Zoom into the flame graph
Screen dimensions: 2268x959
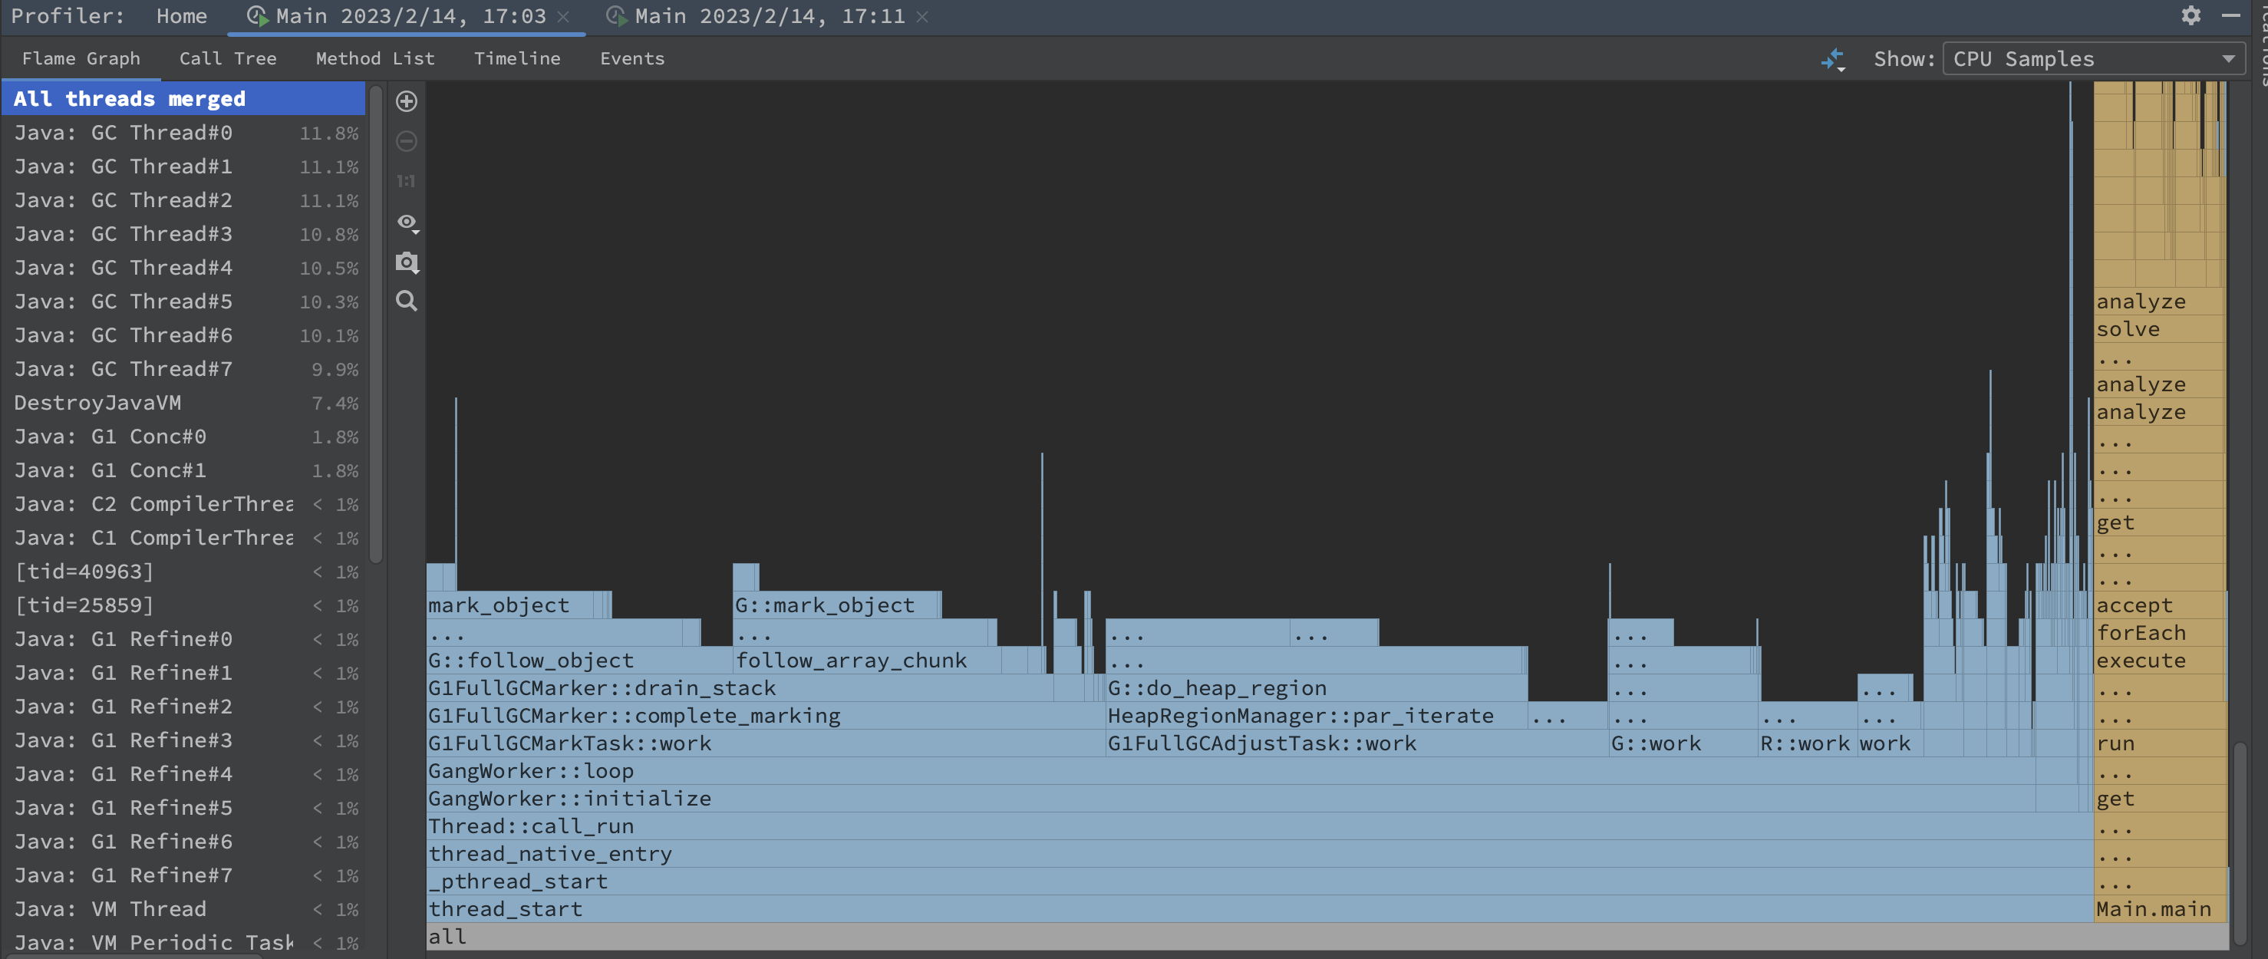coord(407,101)
